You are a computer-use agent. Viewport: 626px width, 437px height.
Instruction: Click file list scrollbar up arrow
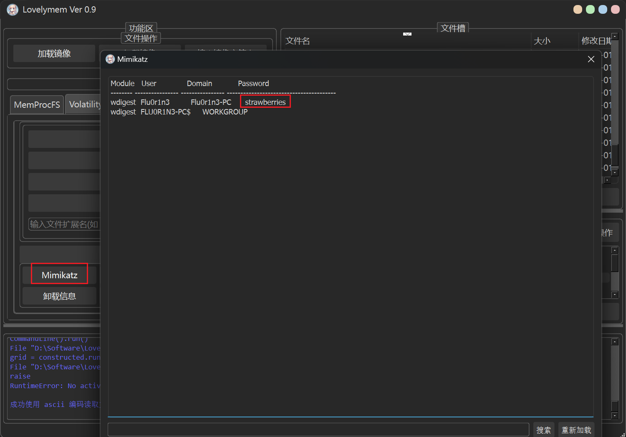click(615, 37)
